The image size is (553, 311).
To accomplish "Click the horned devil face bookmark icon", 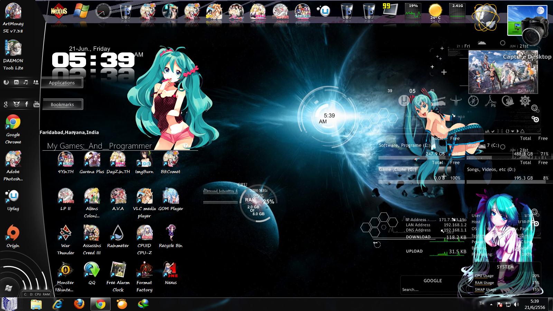I will [x=16, y=104].
